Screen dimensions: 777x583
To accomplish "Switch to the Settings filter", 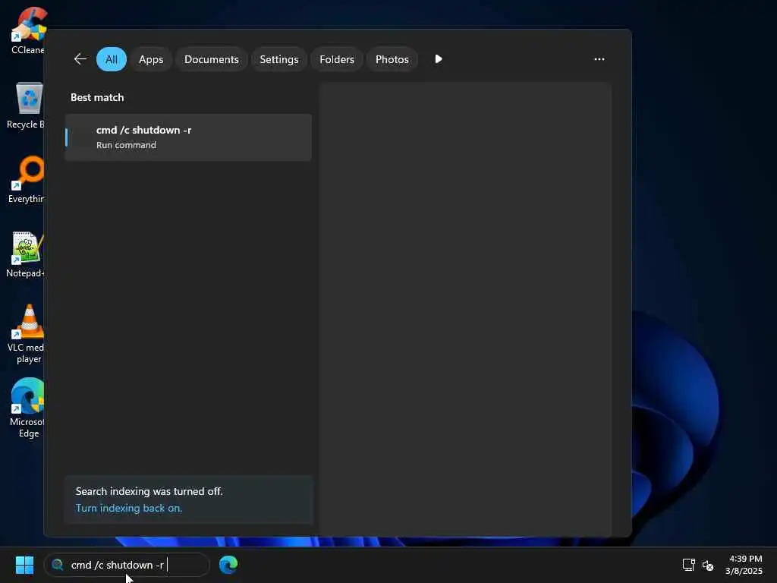I will click(x=279, y=59).
